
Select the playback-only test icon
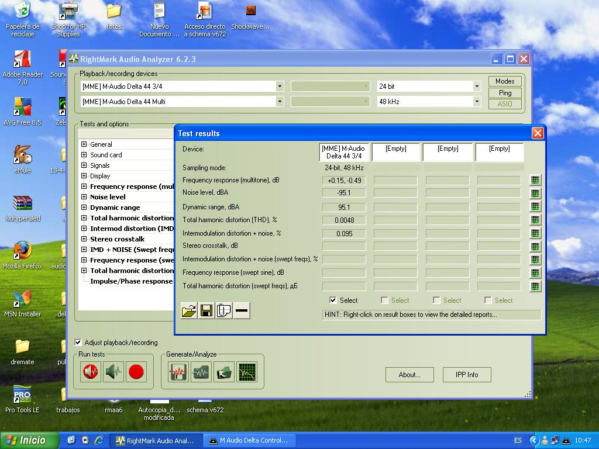pyautogui.click(x=113, y=371)
